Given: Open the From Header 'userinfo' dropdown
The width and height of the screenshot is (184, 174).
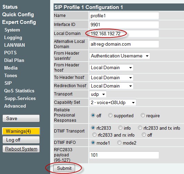Looking at the screenshot, I should point(119,56).
